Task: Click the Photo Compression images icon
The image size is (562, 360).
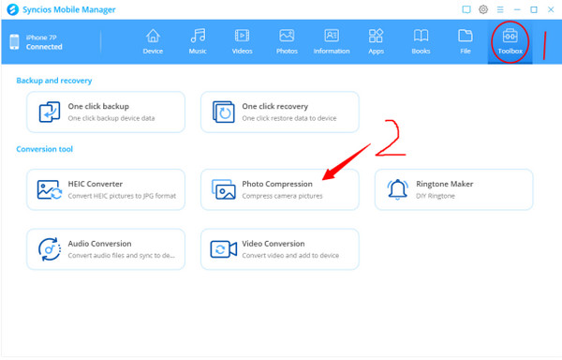Action: tap(224, 189)
